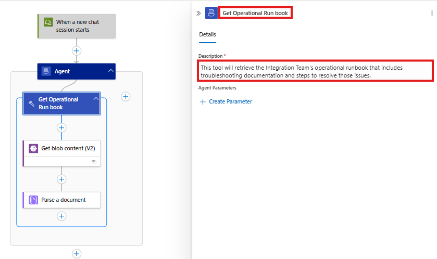Select the Details tab
The width and height of the screenshot is (437, 259).
(x=207, y=35)
